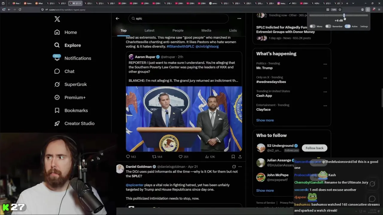383x215 pixels.
Task: Go back using the search page arrow
Action: coord(117,19)
